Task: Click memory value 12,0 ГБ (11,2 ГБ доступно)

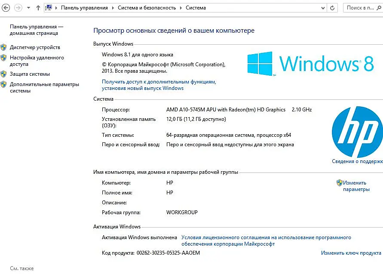Action: (196, 119)
